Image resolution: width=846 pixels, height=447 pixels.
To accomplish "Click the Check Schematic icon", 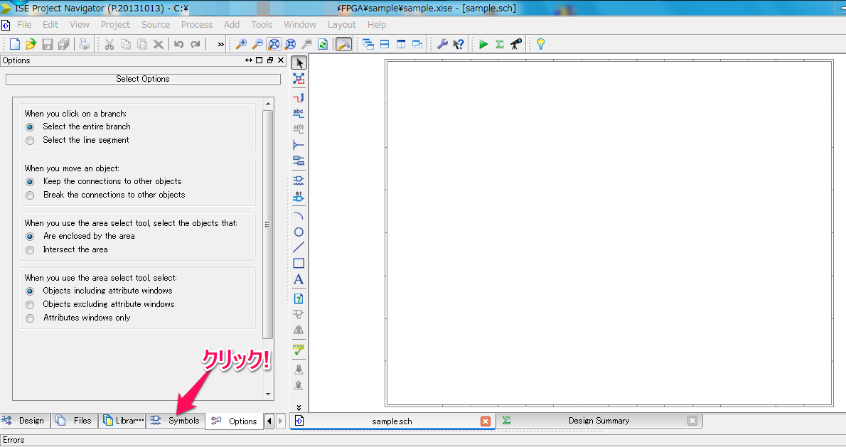I will click(x=299, y=349).
